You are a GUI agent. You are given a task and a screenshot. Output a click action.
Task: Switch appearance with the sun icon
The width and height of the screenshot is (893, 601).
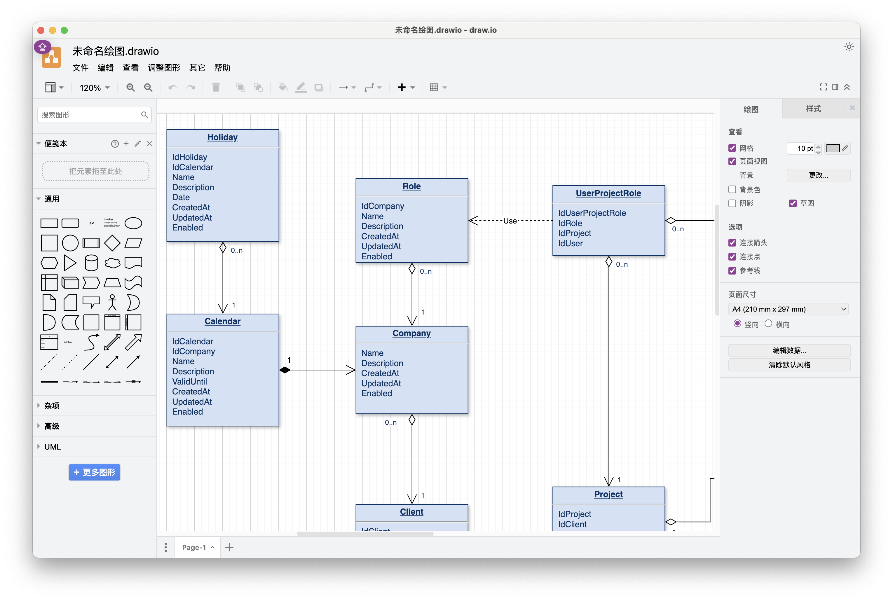[849, 47]
